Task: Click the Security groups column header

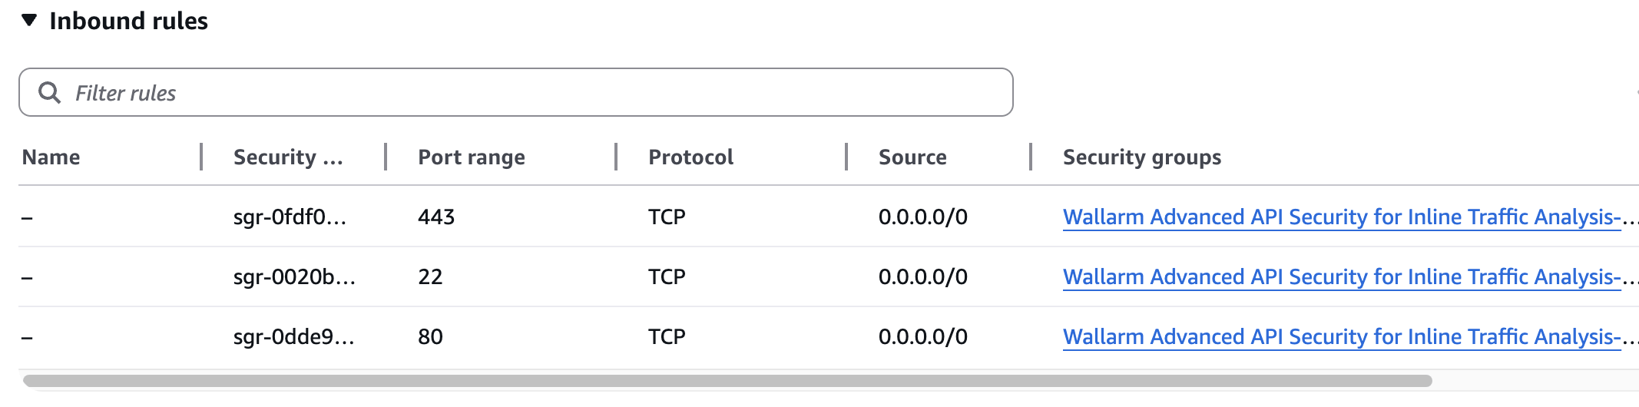Action: 1141,157
